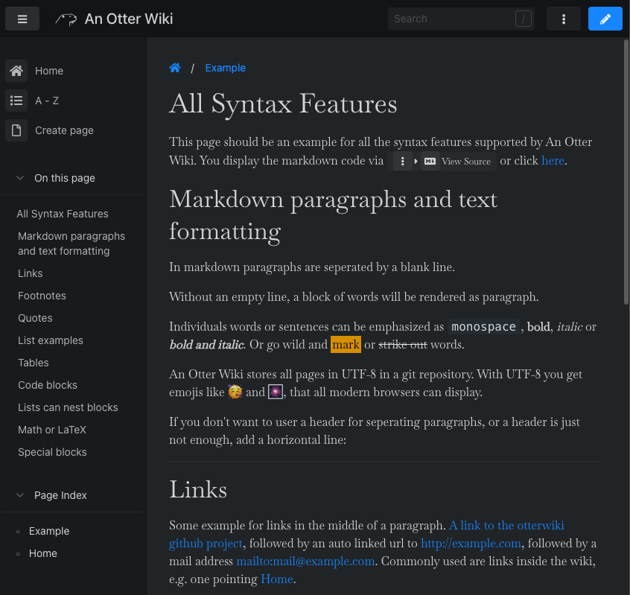630x595 pixels.
Task: Follow the otterwiki github project link
Action: [506, 525]
